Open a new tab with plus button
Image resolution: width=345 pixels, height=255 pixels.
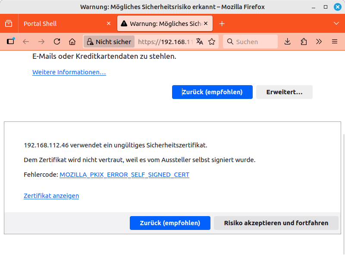(222, 24)
